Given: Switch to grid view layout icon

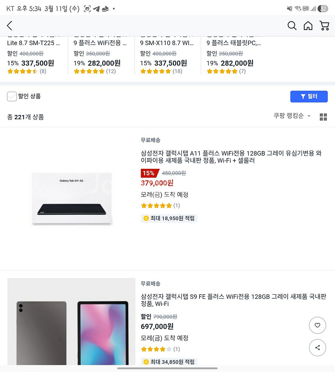Looking at the screenshot, I should (323, 117).
